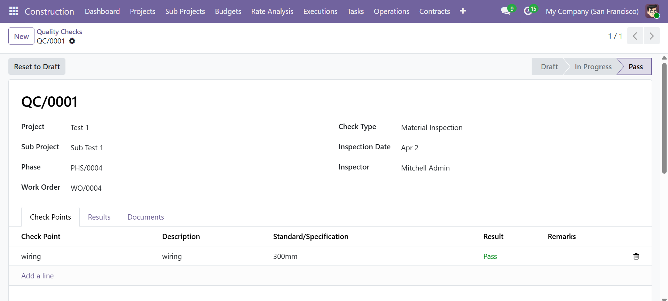
Task: Select the Pass status stage
Action: (635, 67)
